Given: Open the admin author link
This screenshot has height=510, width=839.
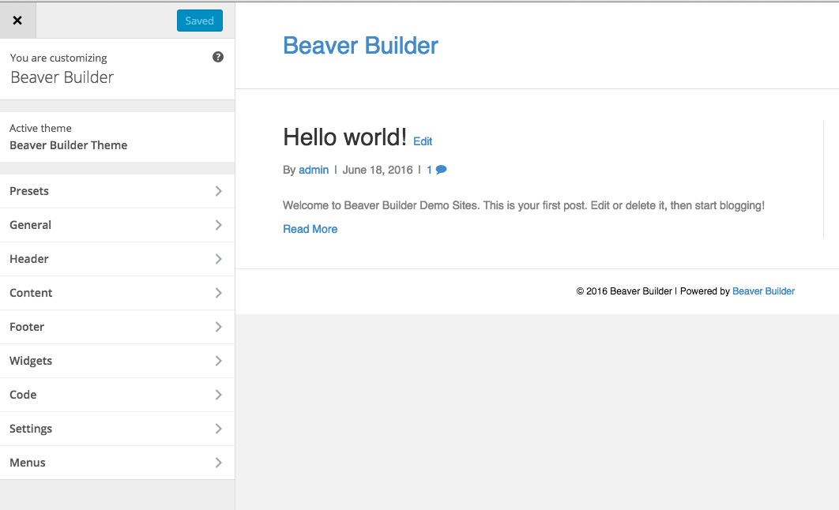Looking at the screenshot, I should tap(314, 170).
